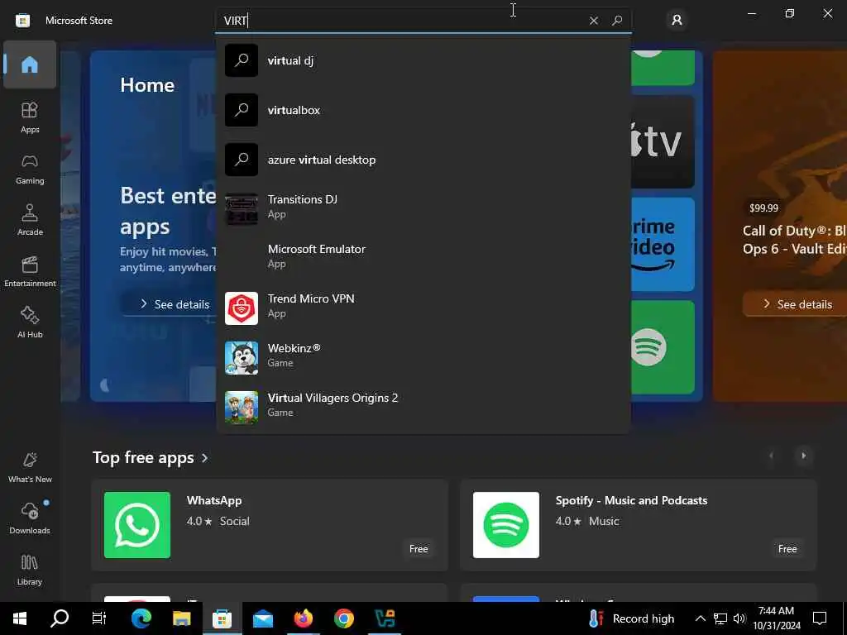The width and height of the screenshot is (847, 635).
Task: Open the WhatsApp app card
Action: [270, 525]
